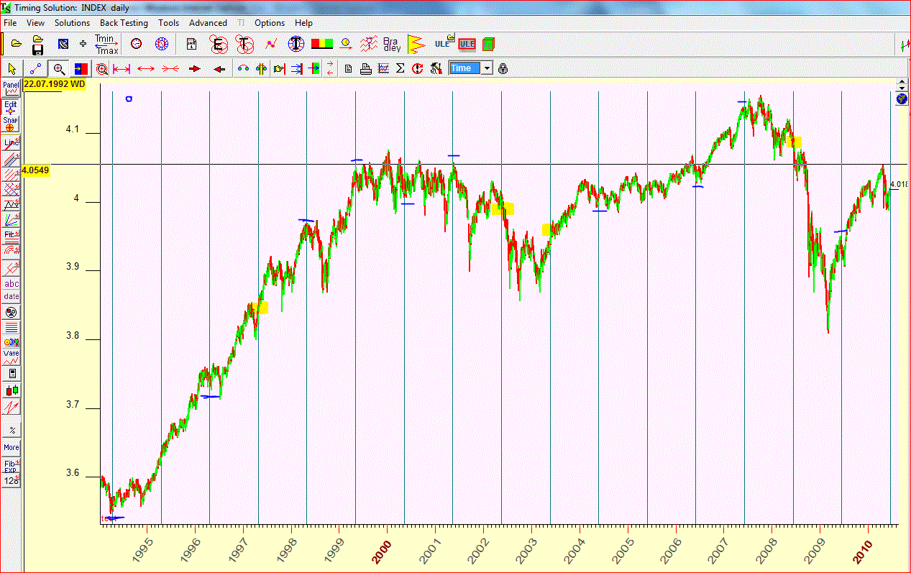Viewport: 911px width, 573px height.
Task: Open the Solutions menu
Action: click(72, 23)
